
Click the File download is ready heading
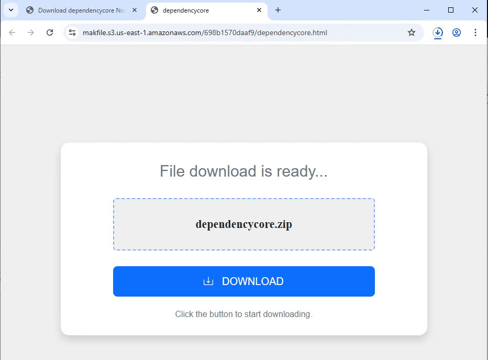point(243,171)
